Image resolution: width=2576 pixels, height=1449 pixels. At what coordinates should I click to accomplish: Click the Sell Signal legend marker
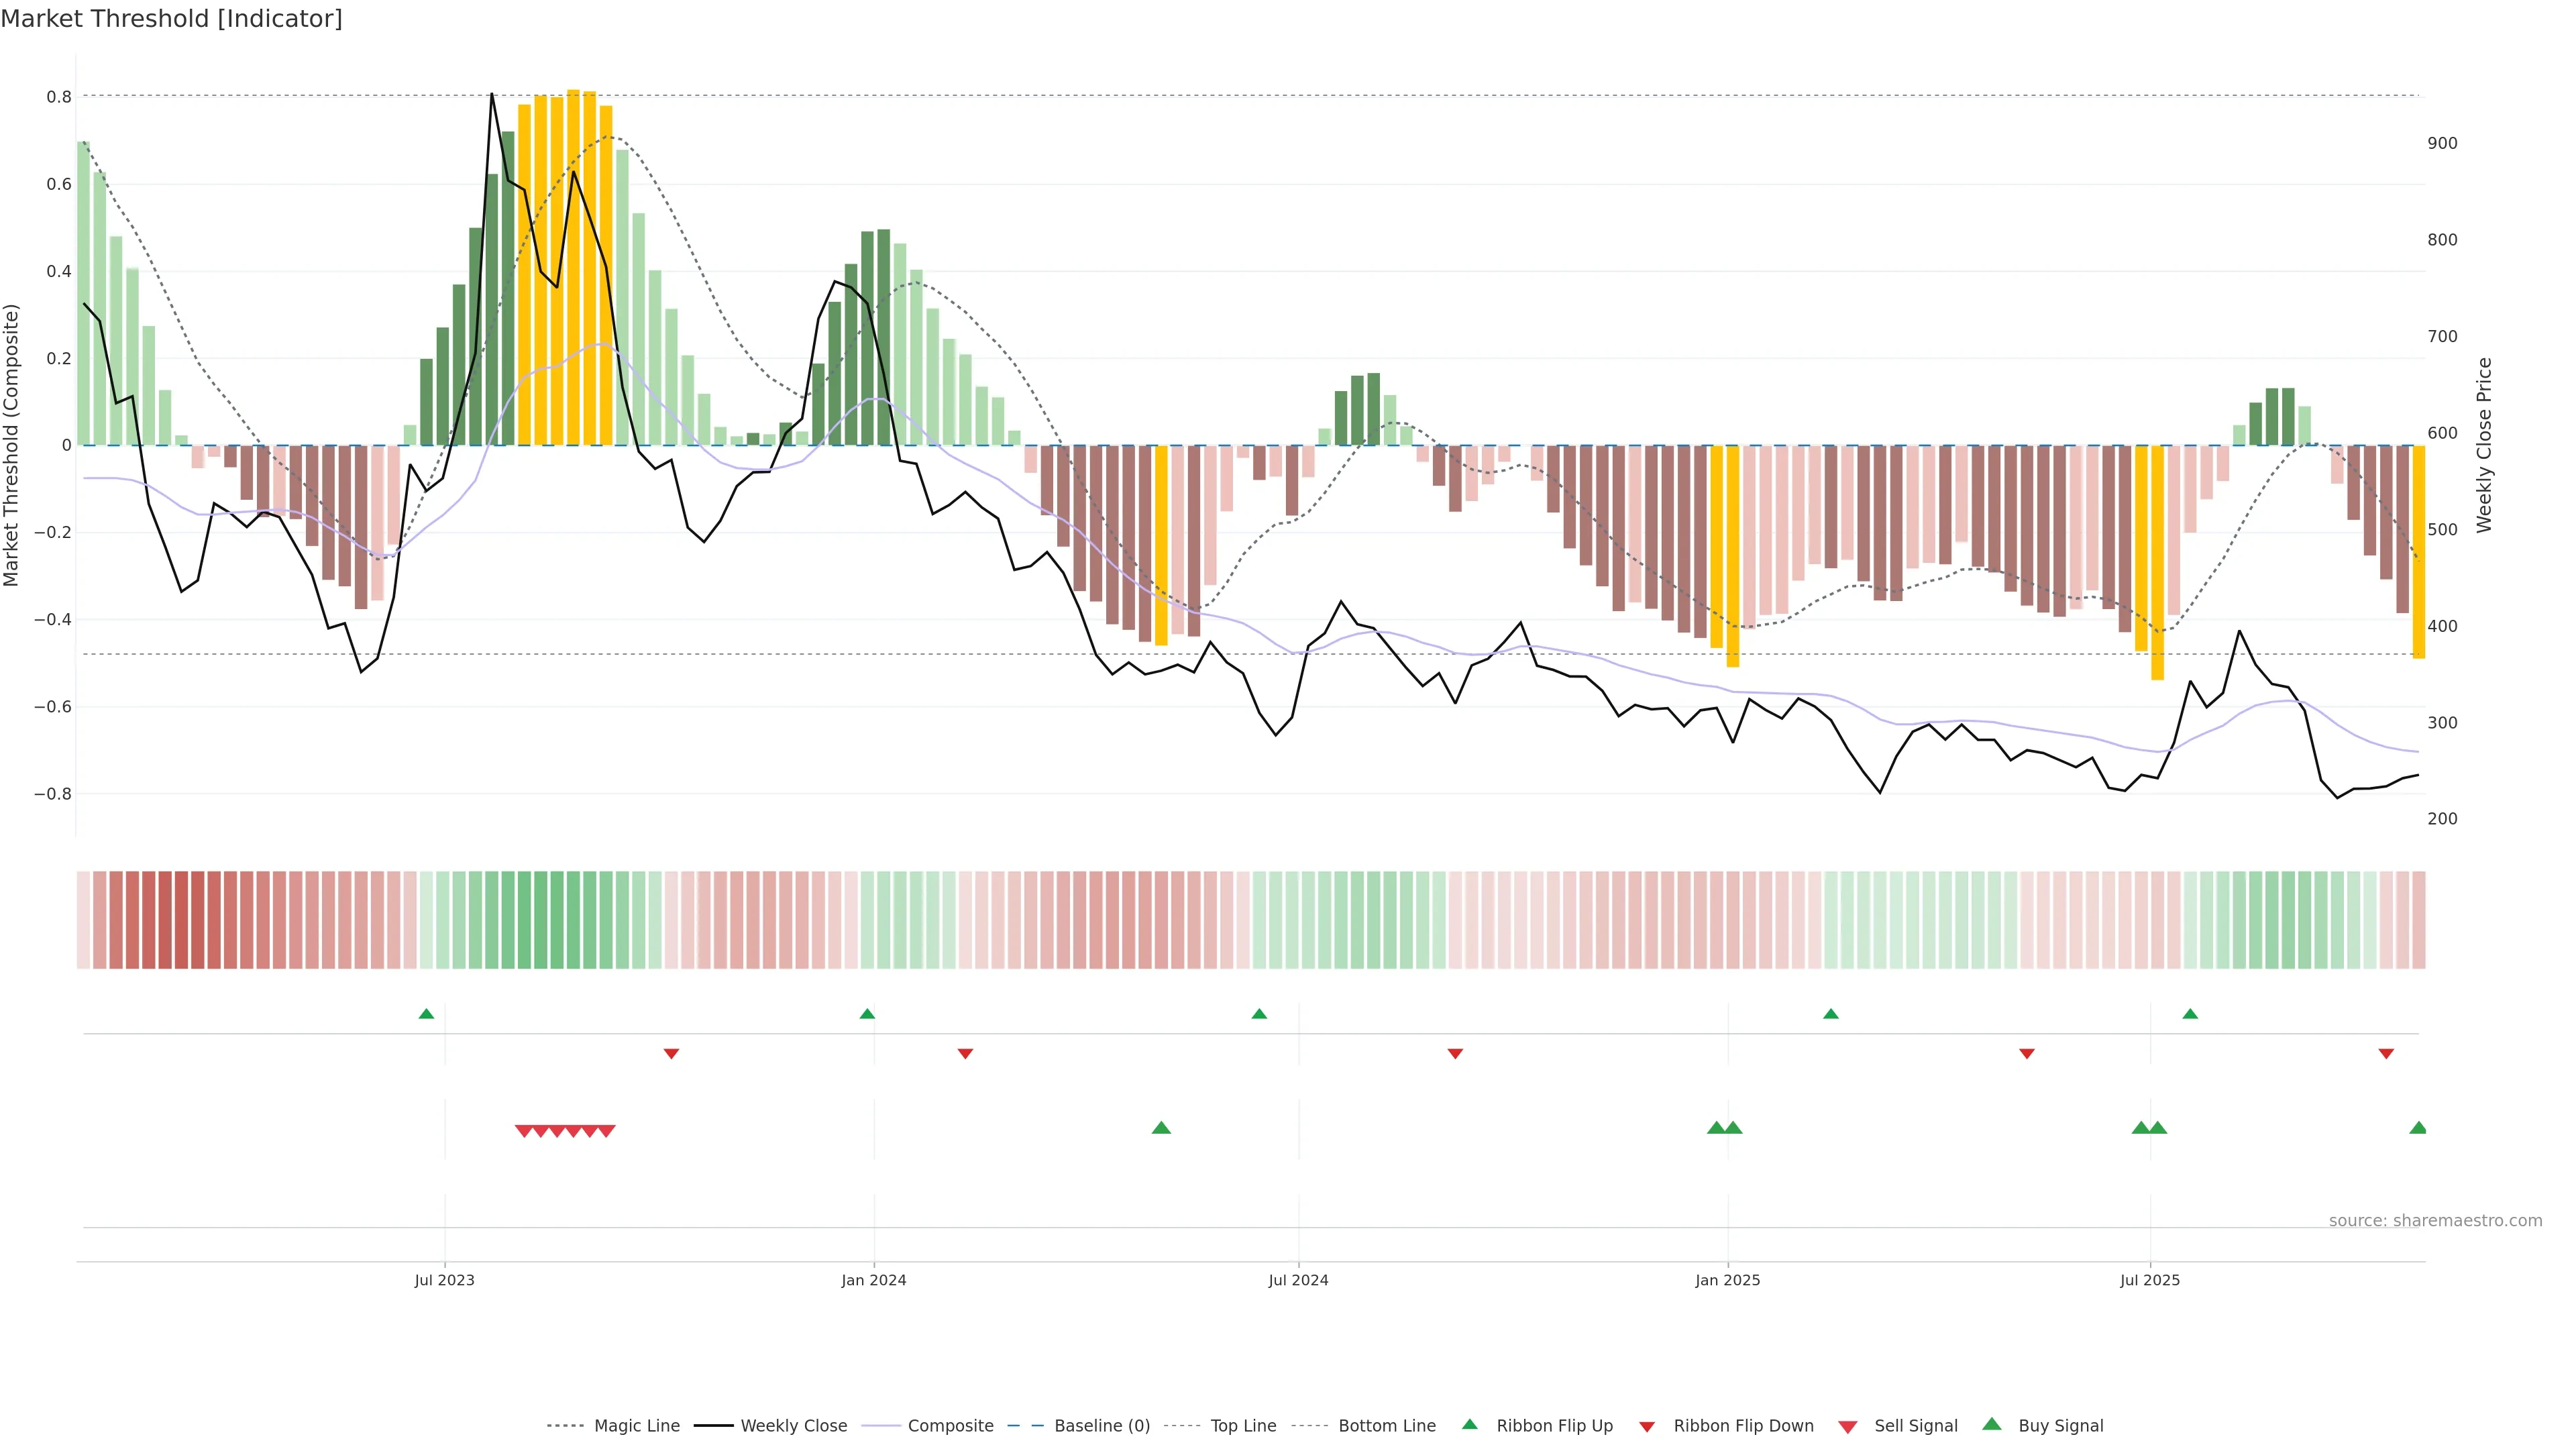click(x=1848, y=1427)
